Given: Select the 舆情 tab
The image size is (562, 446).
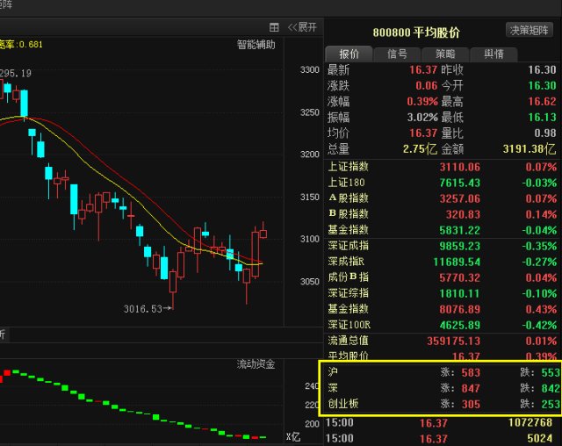Looking at the screenshot, I should pyautogui.click(x=494, y=54).
